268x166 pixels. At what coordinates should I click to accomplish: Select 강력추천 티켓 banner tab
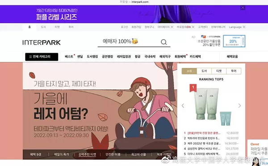[x=88, y=154]
